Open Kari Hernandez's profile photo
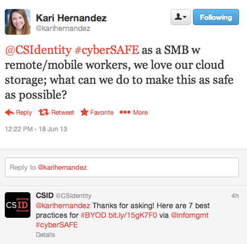Image resolution: width=247 pixels, height=244 pixels. 18,22
